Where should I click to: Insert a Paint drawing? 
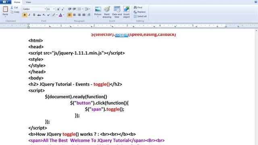click(107, 12)
